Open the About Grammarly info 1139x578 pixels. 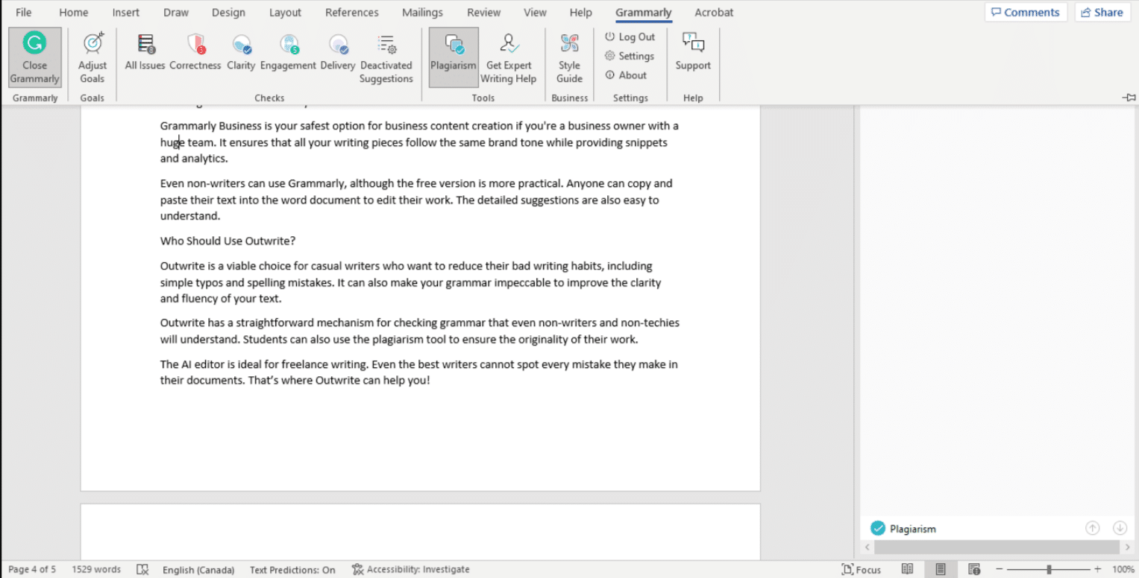coord(626,75)
